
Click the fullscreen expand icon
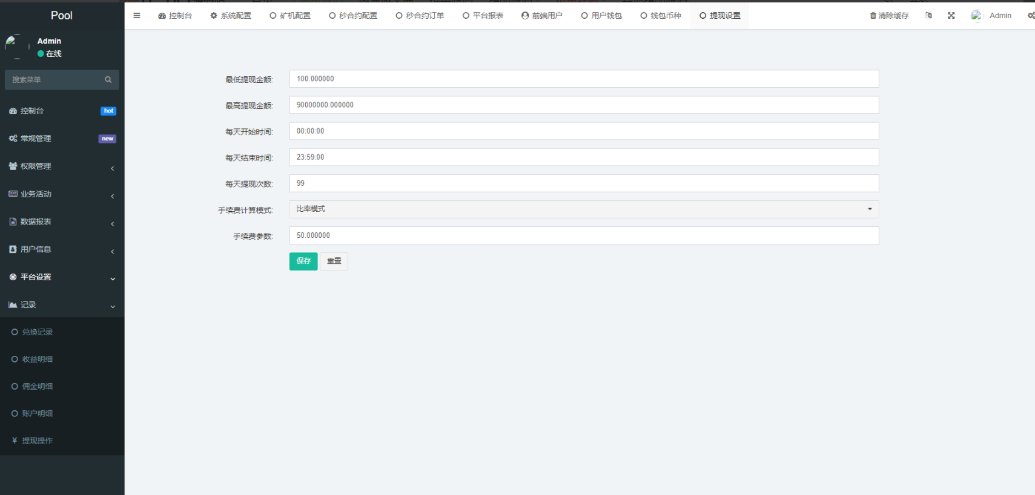click(x=951, y=16)
